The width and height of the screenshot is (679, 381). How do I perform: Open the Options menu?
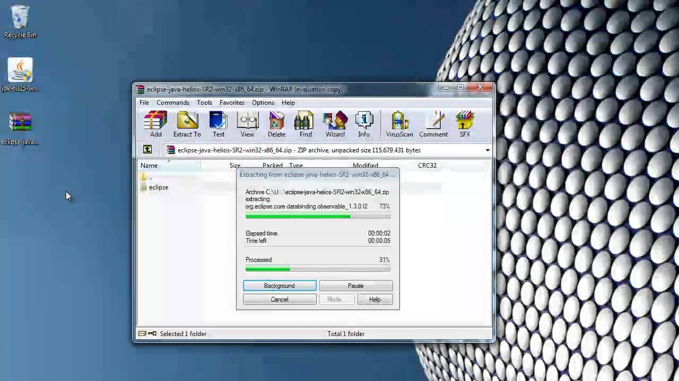click(263, 103)
